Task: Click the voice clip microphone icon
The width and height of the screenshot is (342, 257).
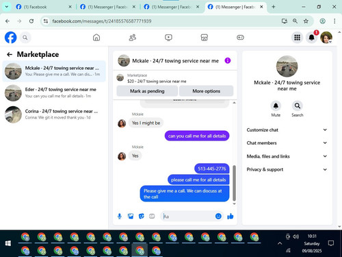Action: click(120, 216)
